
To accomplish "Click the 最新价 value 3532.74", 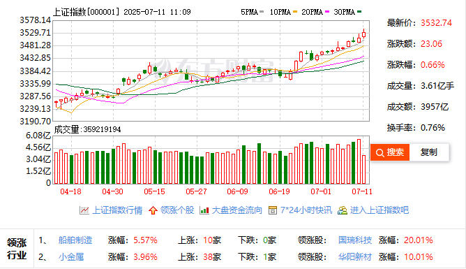I will pos(436,23).
